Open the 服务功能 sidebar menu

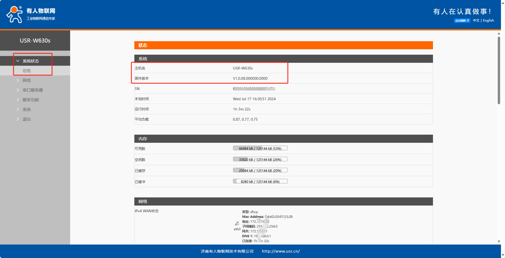[30, 100]
